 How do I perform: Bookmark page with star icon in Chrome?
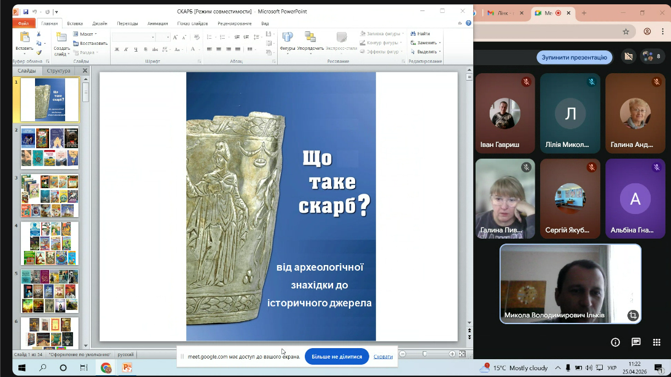(x=626, y=32)
